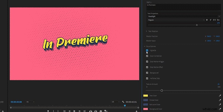Play the sequence in Program Monitor
Image resolution: width=223 pixels, height=112 pixels.
tap(74, 111)
